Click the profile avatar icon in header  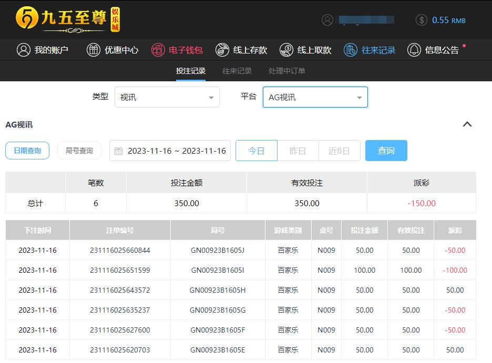[327, 20]
